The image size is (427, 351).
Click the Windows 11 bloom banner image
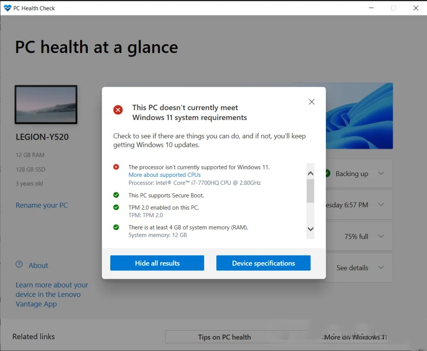tap(359, 116)
